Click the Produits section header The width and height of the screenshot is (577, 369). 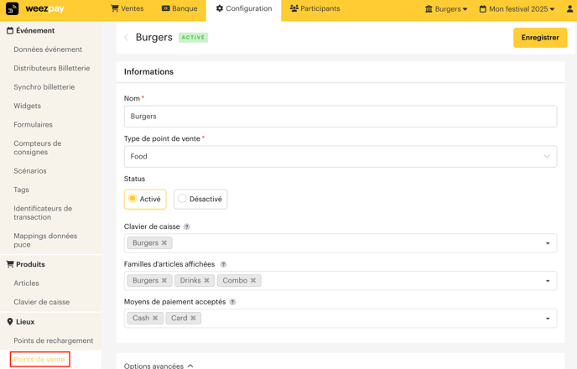26,264
